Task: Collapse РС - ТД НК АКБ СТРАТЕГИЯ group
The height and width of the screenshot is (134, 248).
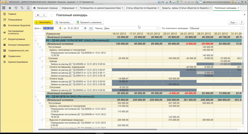Action: click(36, 40)
